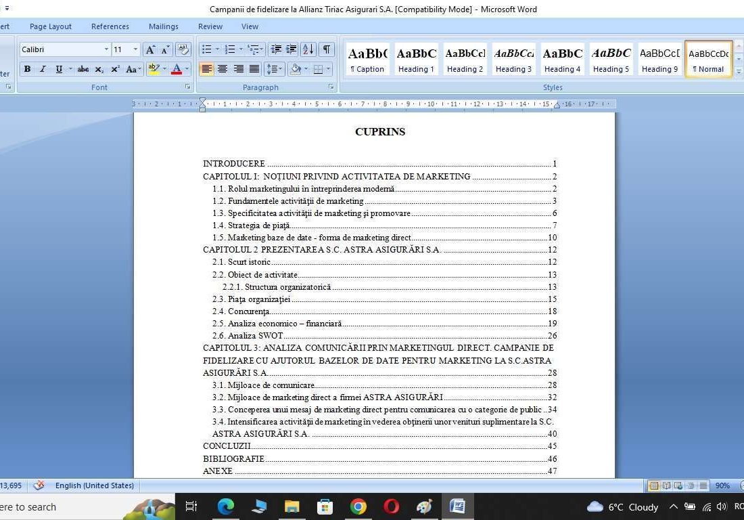Apply Justify paragraph alignment
Viewport: 744px width, 520px height.
pyautogui.click(x=254, y=69)
